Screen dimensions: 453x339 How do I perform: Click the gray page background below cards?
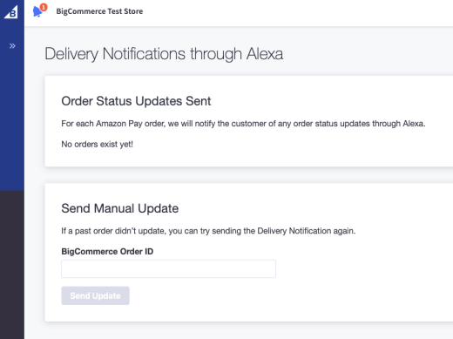pyautogui.click(x=238, y=331)
